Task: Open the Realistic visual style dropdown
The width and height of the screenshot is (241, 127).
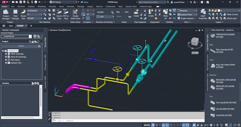Action: 187,11
